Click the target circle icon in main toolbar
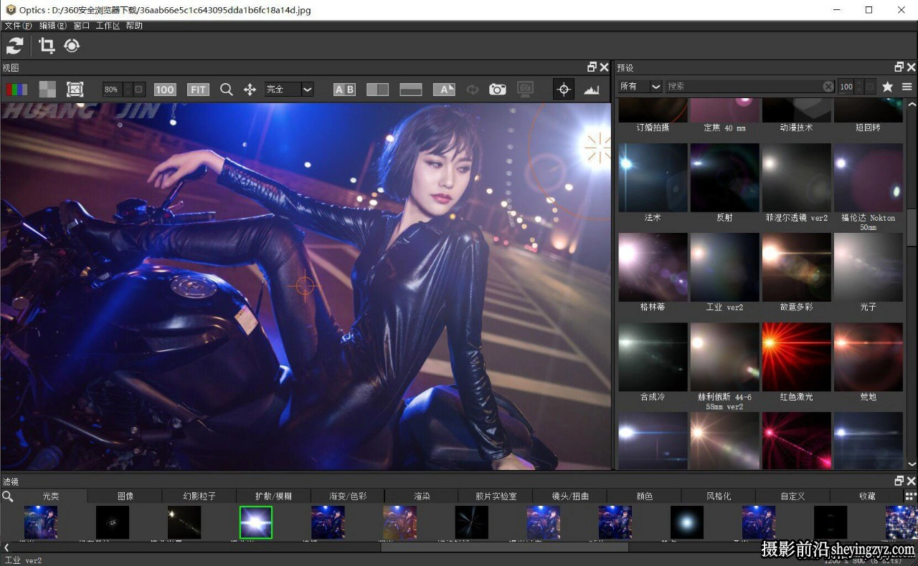918x566 pixels. point(72,46)
